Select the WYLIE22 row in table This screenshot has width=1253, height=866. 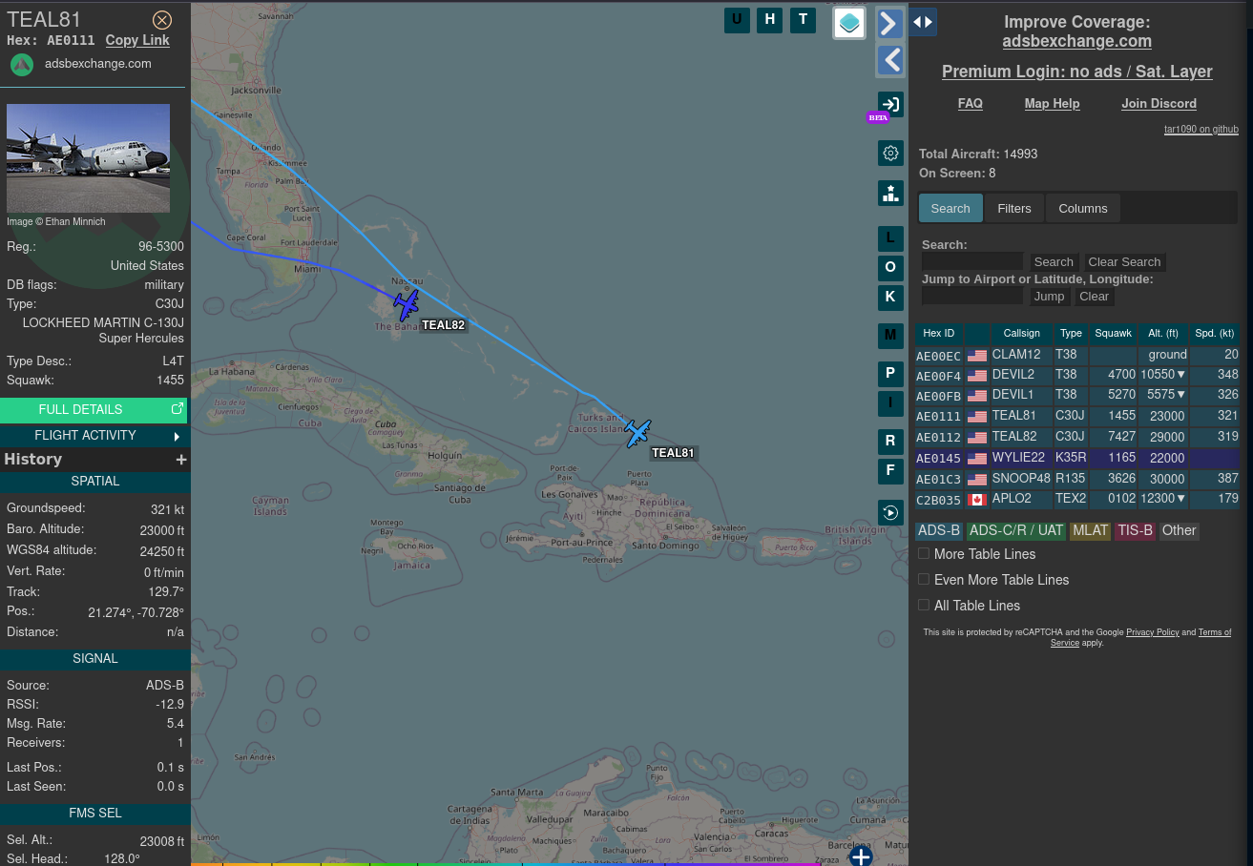click(1076, 459)
